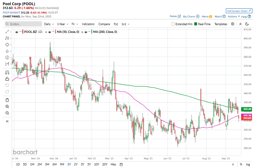Expand line tool options chevron
The image size is (253, 168).
11,32
